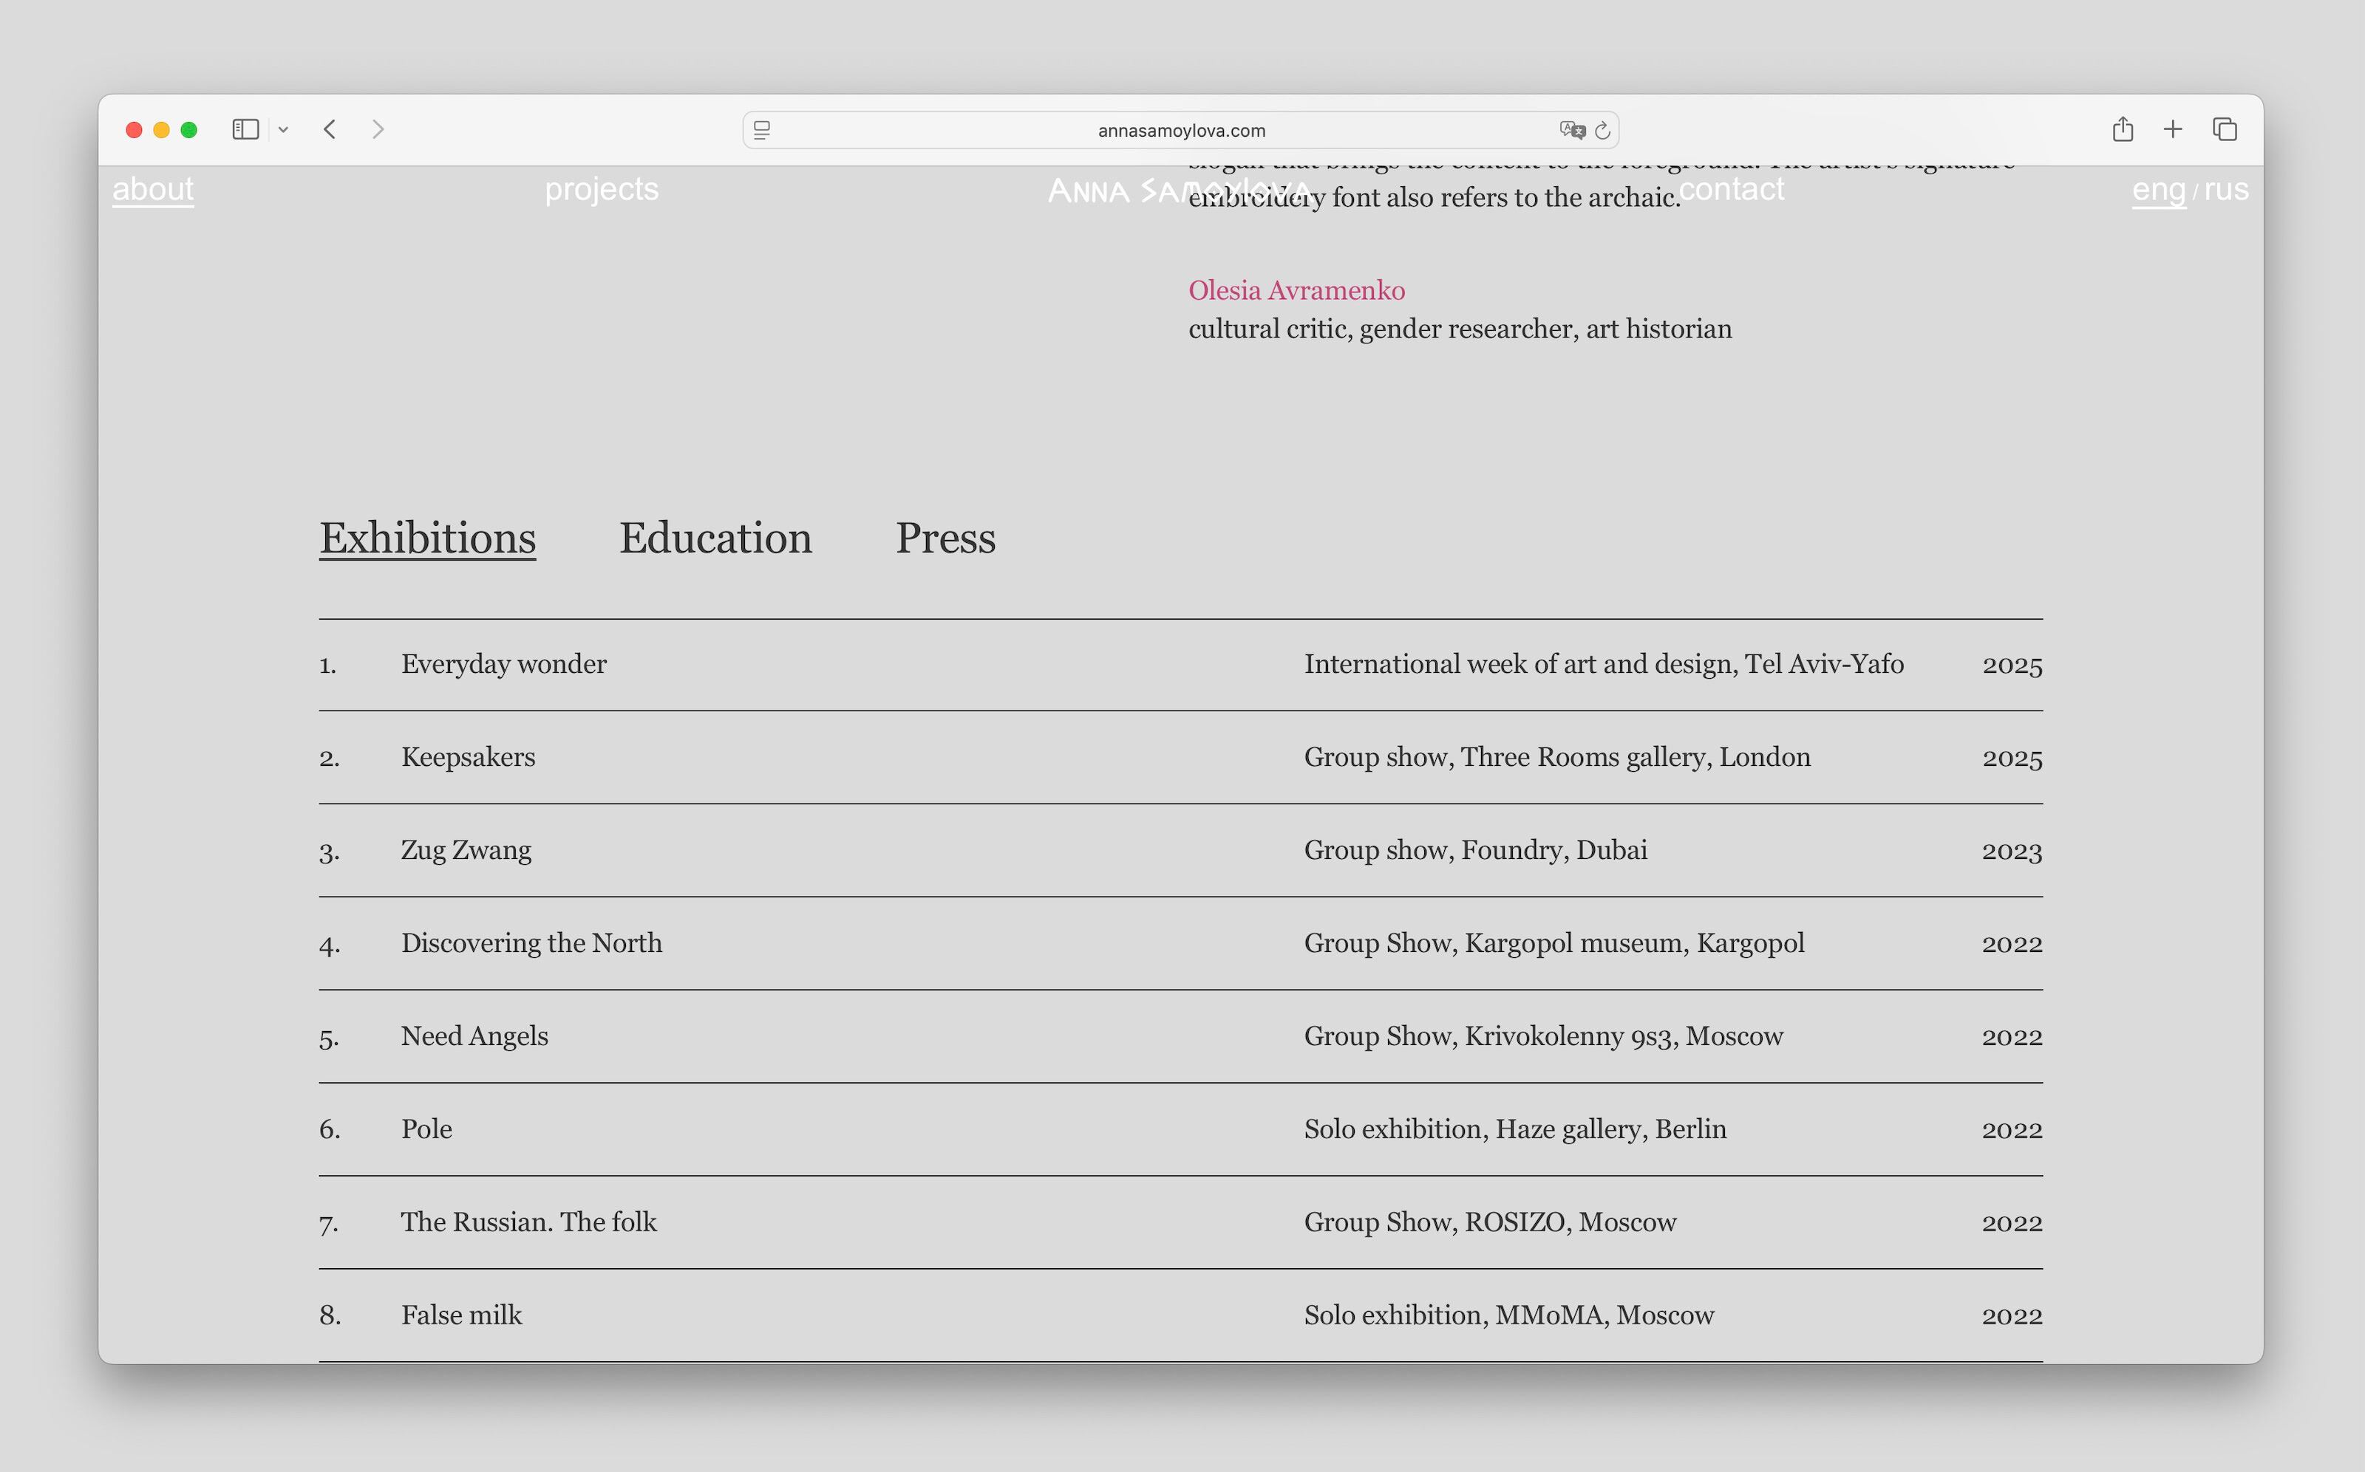2365x1472 pixels.
Task: Click the forward navigation arrow
Action: point(378,129)
